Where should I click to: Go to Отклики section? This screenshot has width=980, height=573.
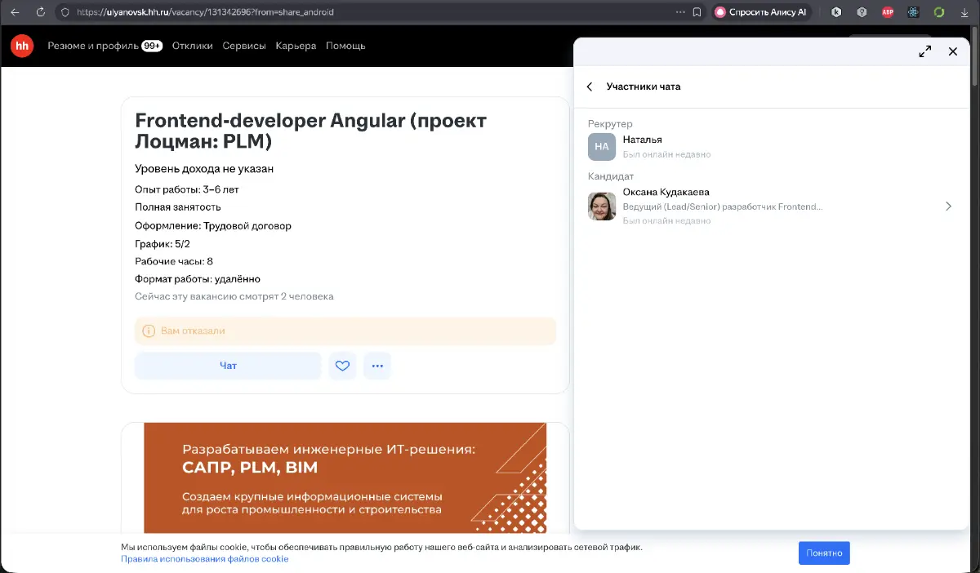tap(193, 46)
